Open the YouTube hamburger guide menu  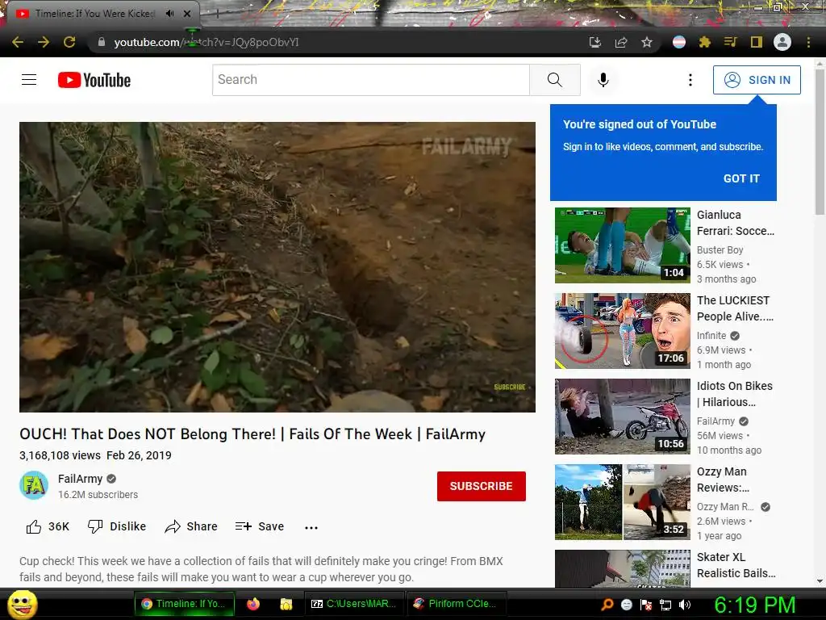29,80
